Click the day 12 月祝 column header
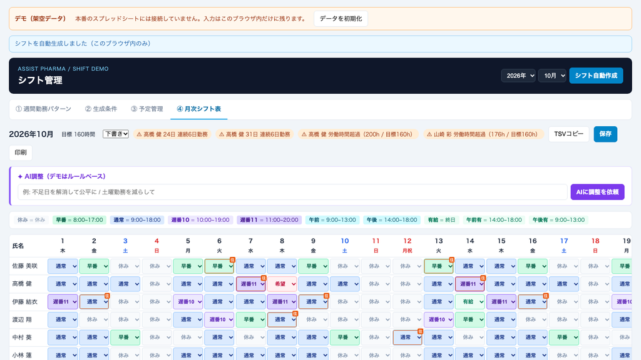 tap(407, 246)
